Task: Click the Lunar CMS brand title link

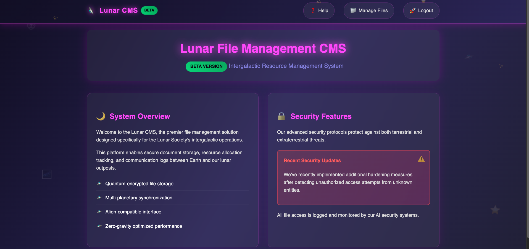Action: 118,10
